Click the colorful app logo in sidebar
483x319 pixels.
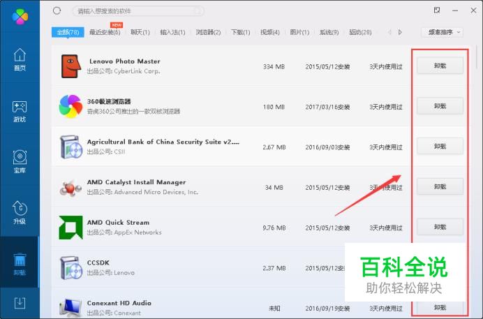click(20, 16)
